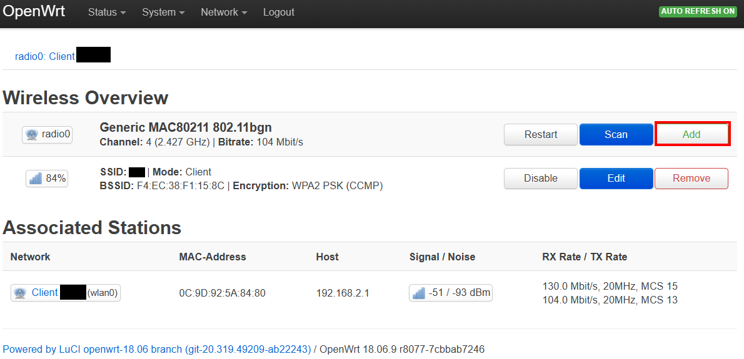Click the OpenWrt brand logo
The image size is (744, 359).
pos(34,12)
